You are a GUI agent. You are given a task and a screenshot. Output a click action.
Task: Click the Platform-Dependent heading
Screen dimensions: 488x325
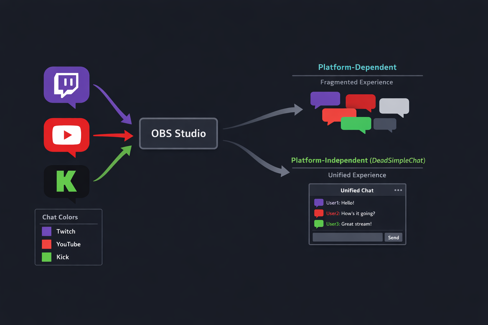click(x=357, y=67)
